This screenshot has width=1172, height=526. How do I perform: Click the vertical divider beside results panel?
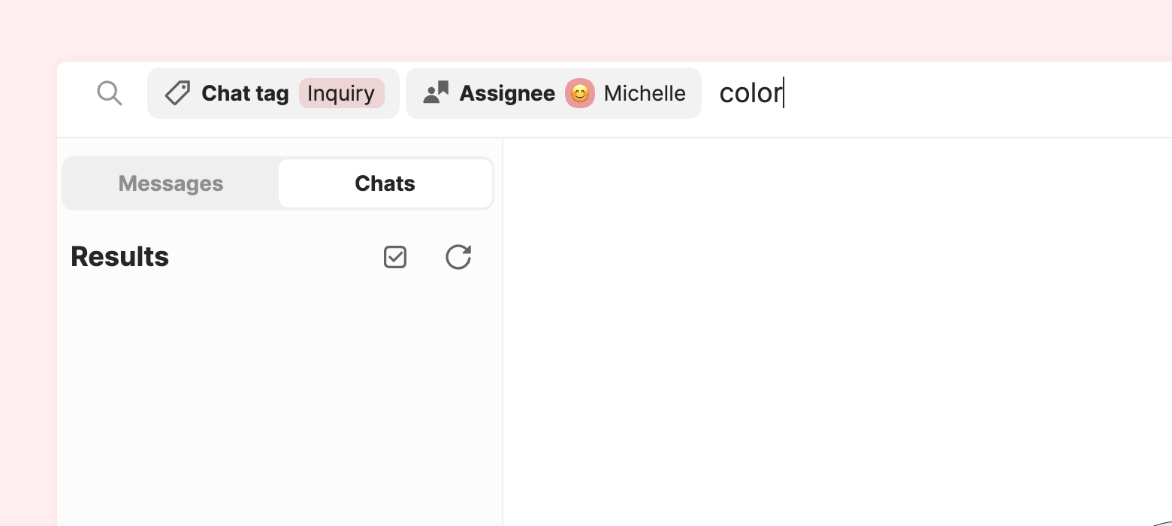tap(503, 332)
